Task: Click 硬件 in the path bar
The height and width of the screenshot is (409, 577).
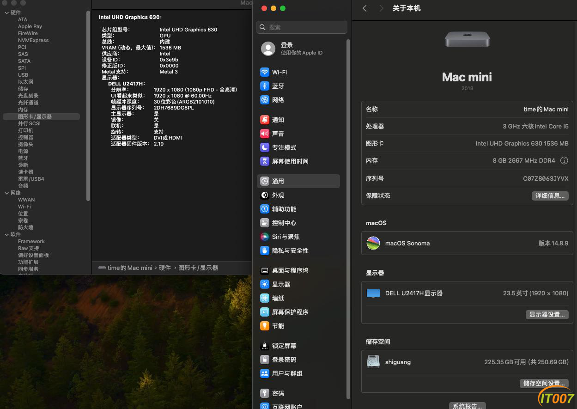Action: click(x=165, y=268)
